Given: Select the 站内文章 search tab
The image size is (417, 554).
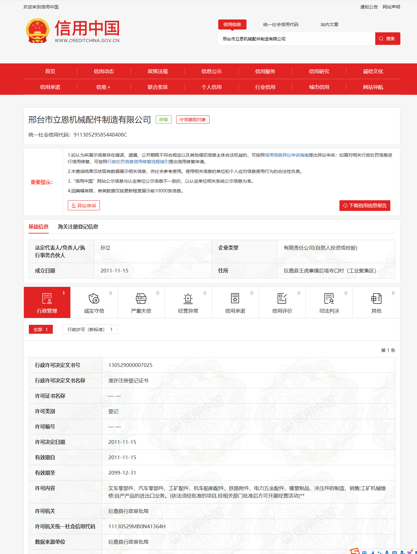Looking at the screenshot, I should pyautogui.click(x=329, y=24).
